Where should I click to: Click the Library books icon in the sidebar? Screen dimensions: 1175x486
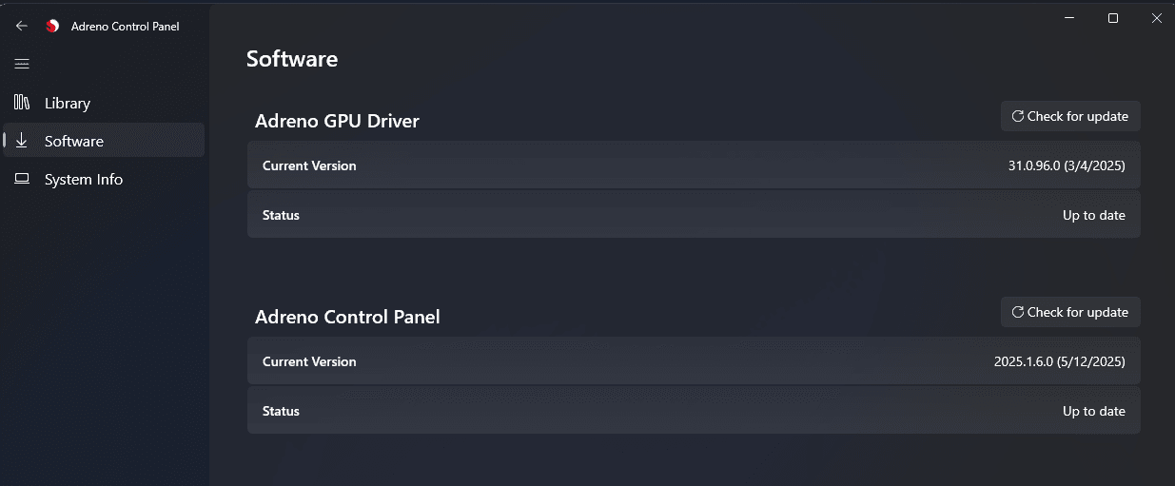click(22, 103)
